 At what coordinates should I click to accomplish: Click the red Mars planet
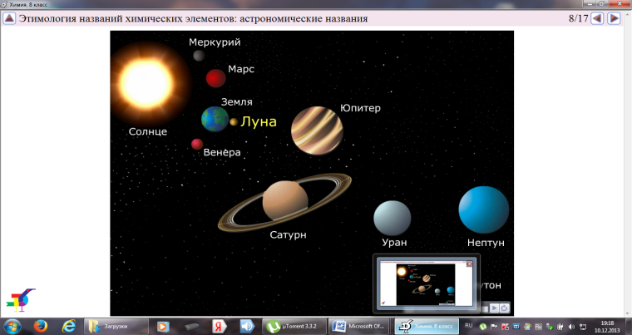click(215, 78)
